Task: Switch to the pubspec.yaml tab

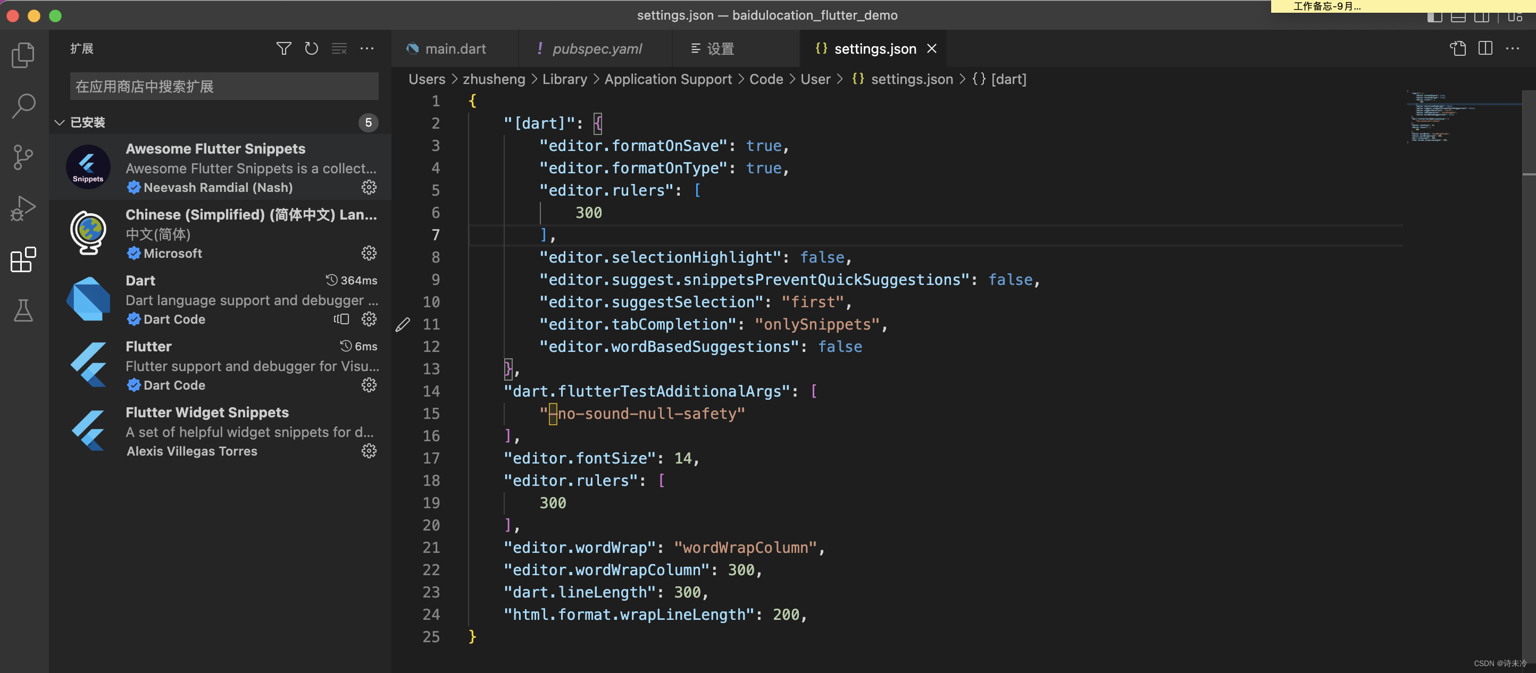Action: tap(596, 49)
